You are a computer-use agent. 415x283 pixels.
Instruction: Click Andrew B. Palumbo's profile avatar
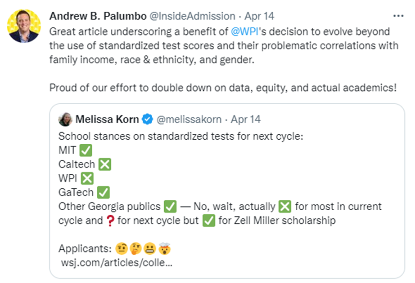[24, 26]
